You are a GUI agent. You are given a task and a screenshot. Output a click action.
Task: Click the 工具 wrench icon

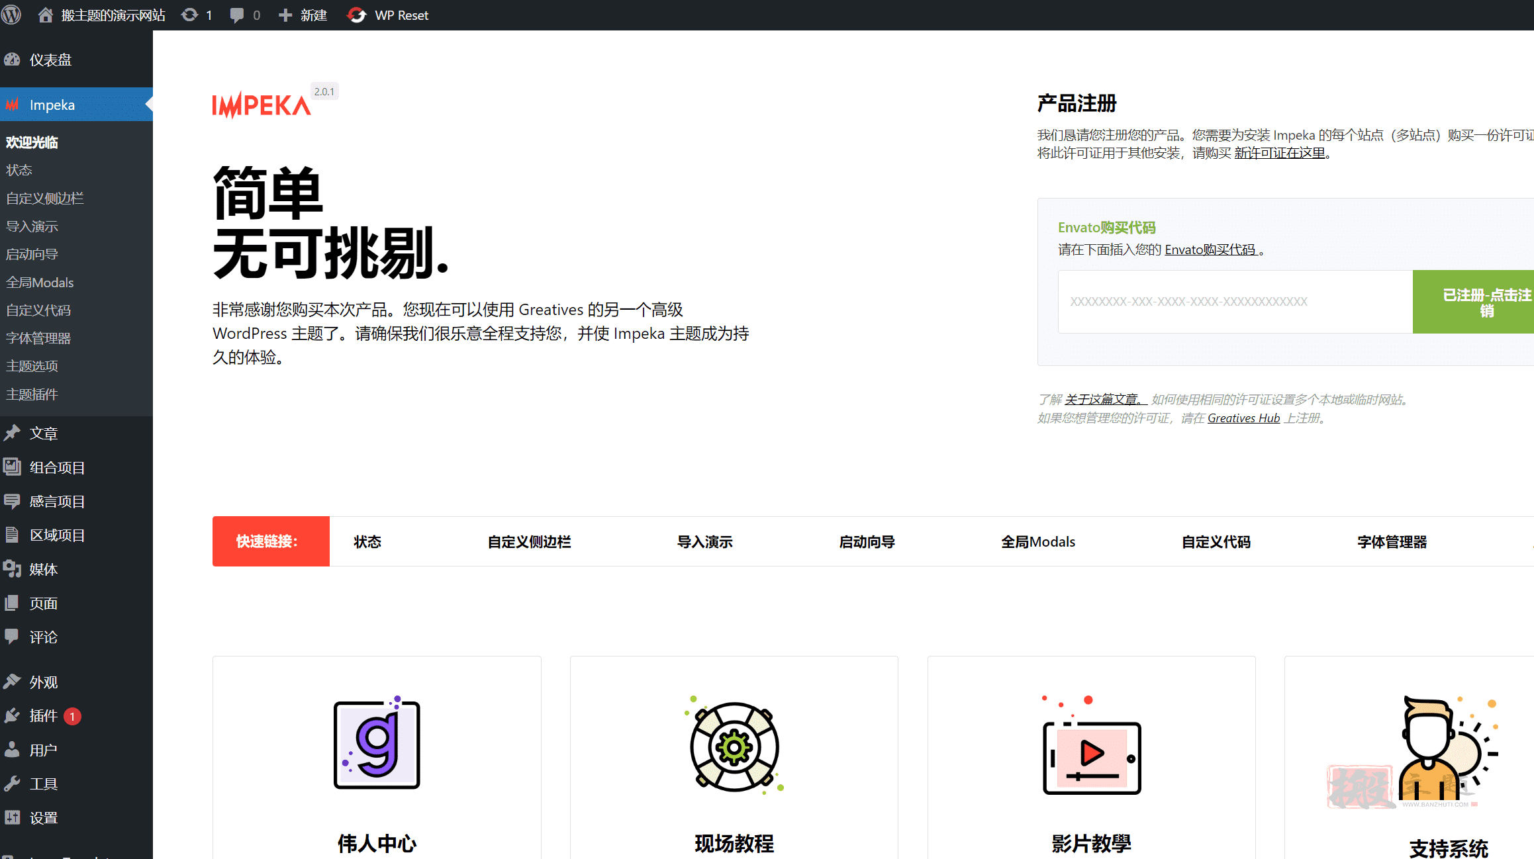(x=12, y=784)
